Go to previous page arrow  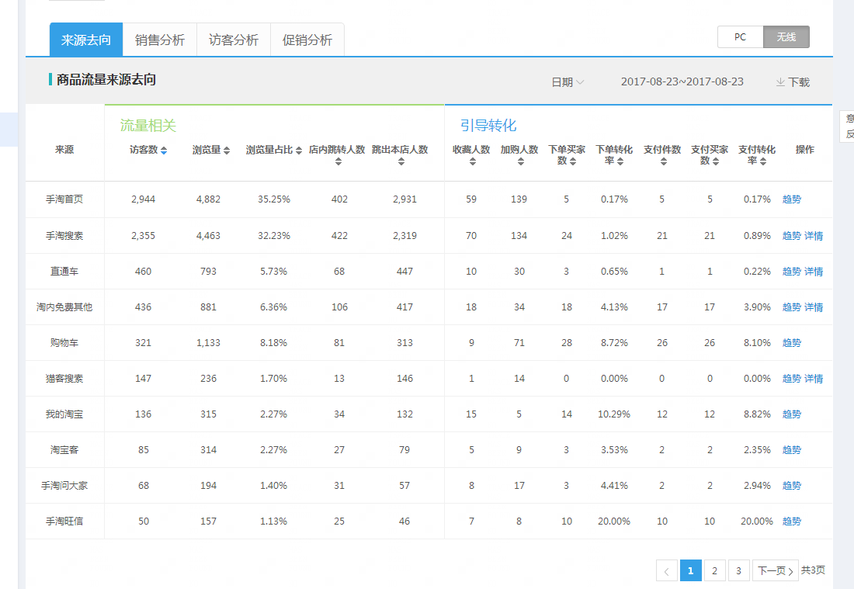[667, 570]
